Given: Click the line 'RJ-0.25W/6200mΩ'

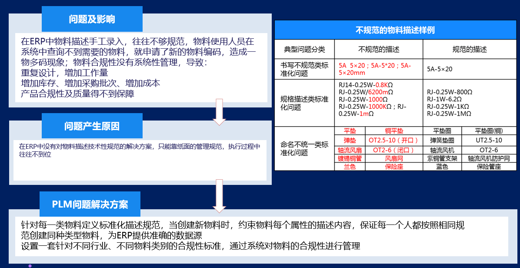Looking at the screenshot, I should tap(366, 92).
